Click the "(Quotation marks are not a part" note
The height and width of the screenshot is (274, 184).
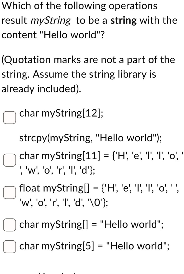pos(88,60)
